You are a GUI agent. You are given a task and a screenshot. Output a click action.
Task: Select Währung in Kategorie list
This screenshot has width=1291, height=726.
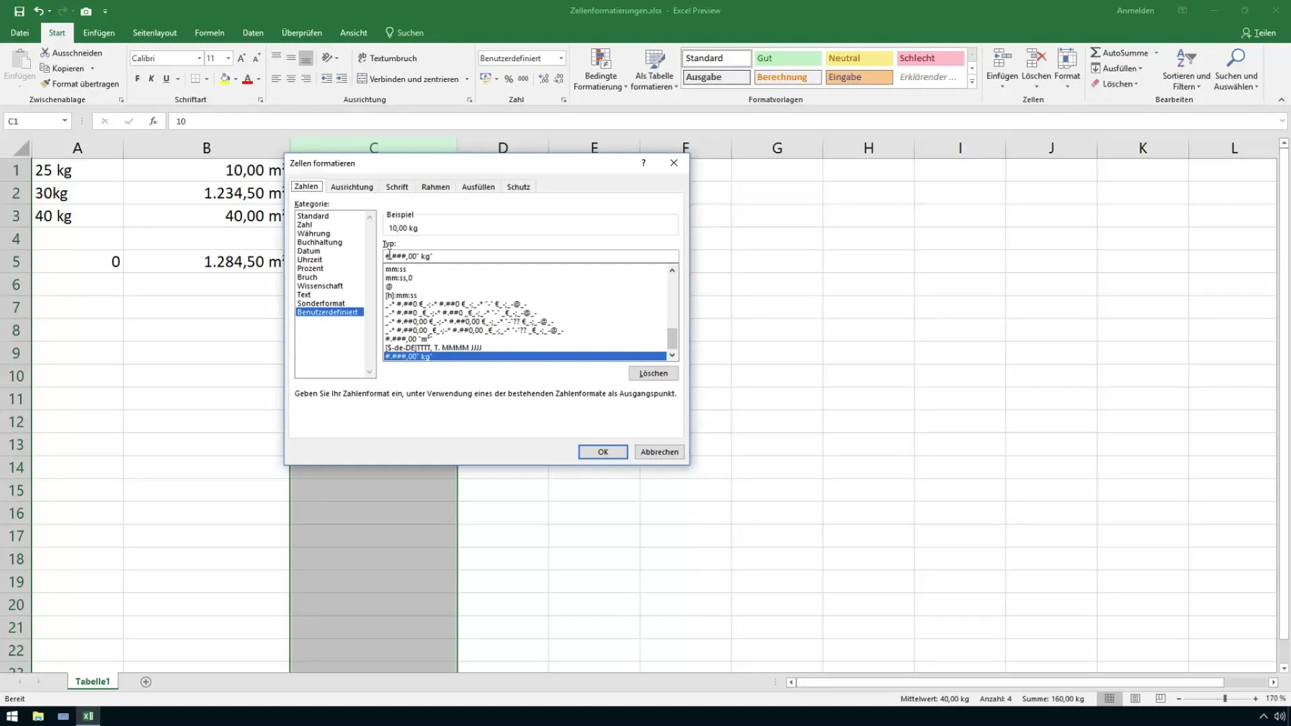point(313,233)
